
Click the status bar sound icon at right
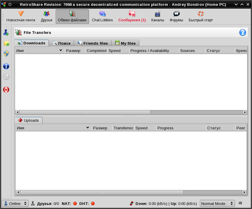pos(240,203)
